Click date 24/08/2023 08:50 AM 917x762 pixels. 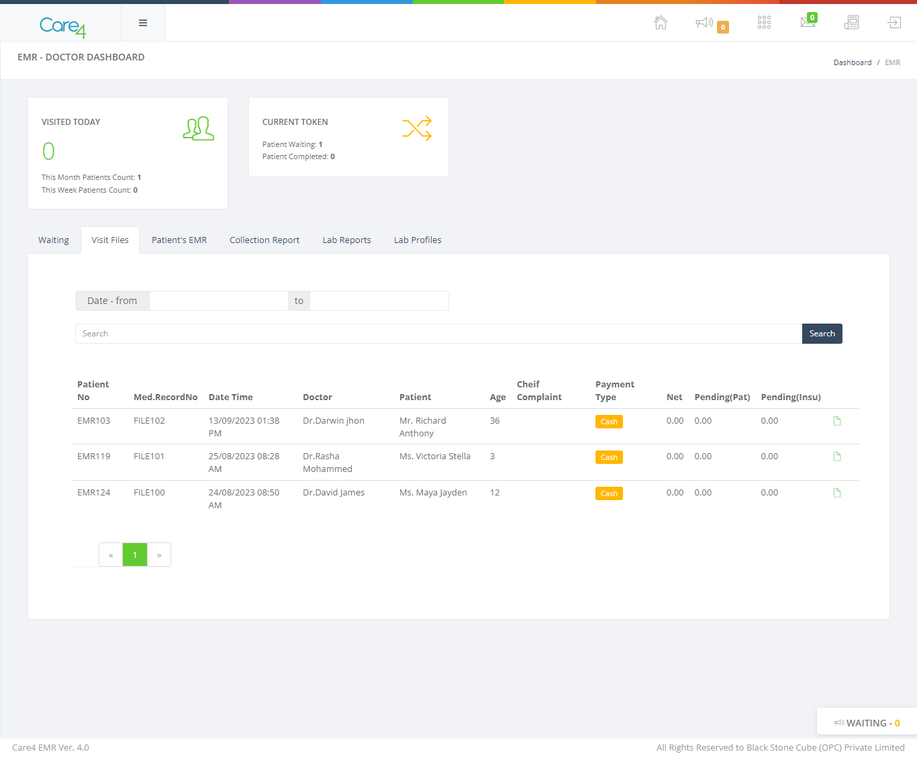[244, 499]
